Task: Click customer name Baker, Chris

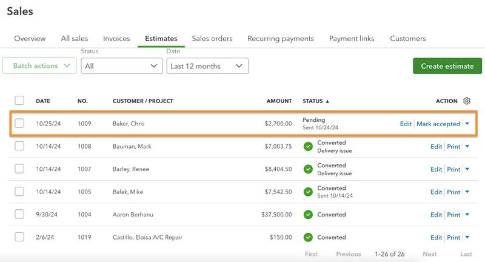Action: 129,124
